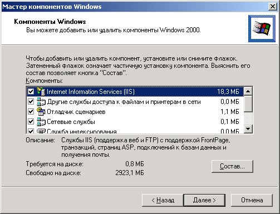Select the Сетевые службы list row
280x214 pixels.
click(x=135, y=122)
